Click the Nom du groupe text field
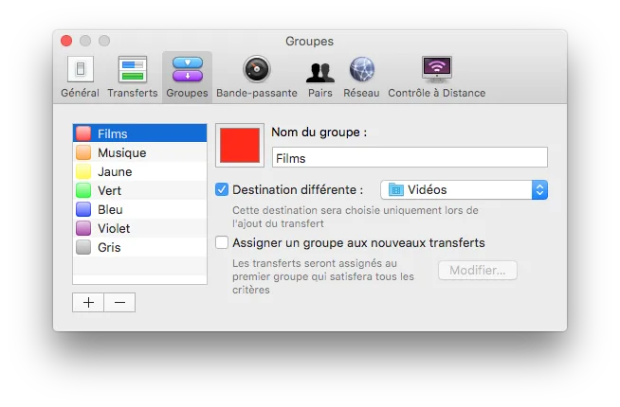This screenshot has width=620, height=407. 410,157
